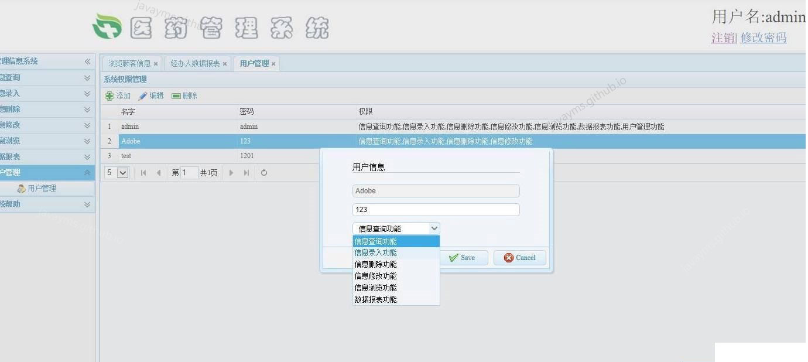This screenshot has width=808, height=362.
Task: Select the 编辑 (Edit) pencil icon
Action: tap(142, 95)
